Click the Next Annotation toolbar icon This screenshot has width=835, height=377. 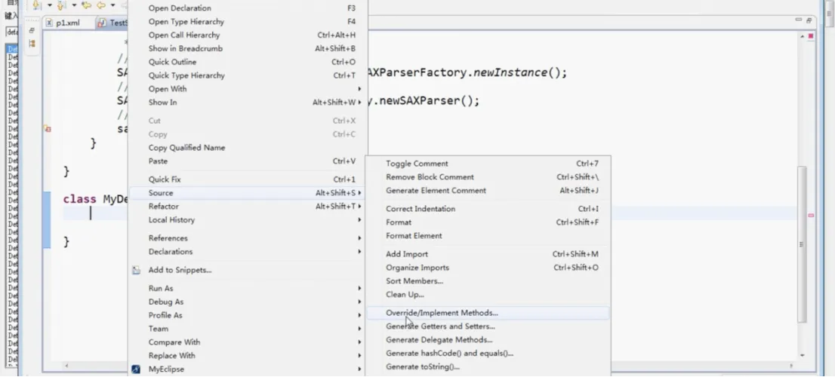(37, 5)
